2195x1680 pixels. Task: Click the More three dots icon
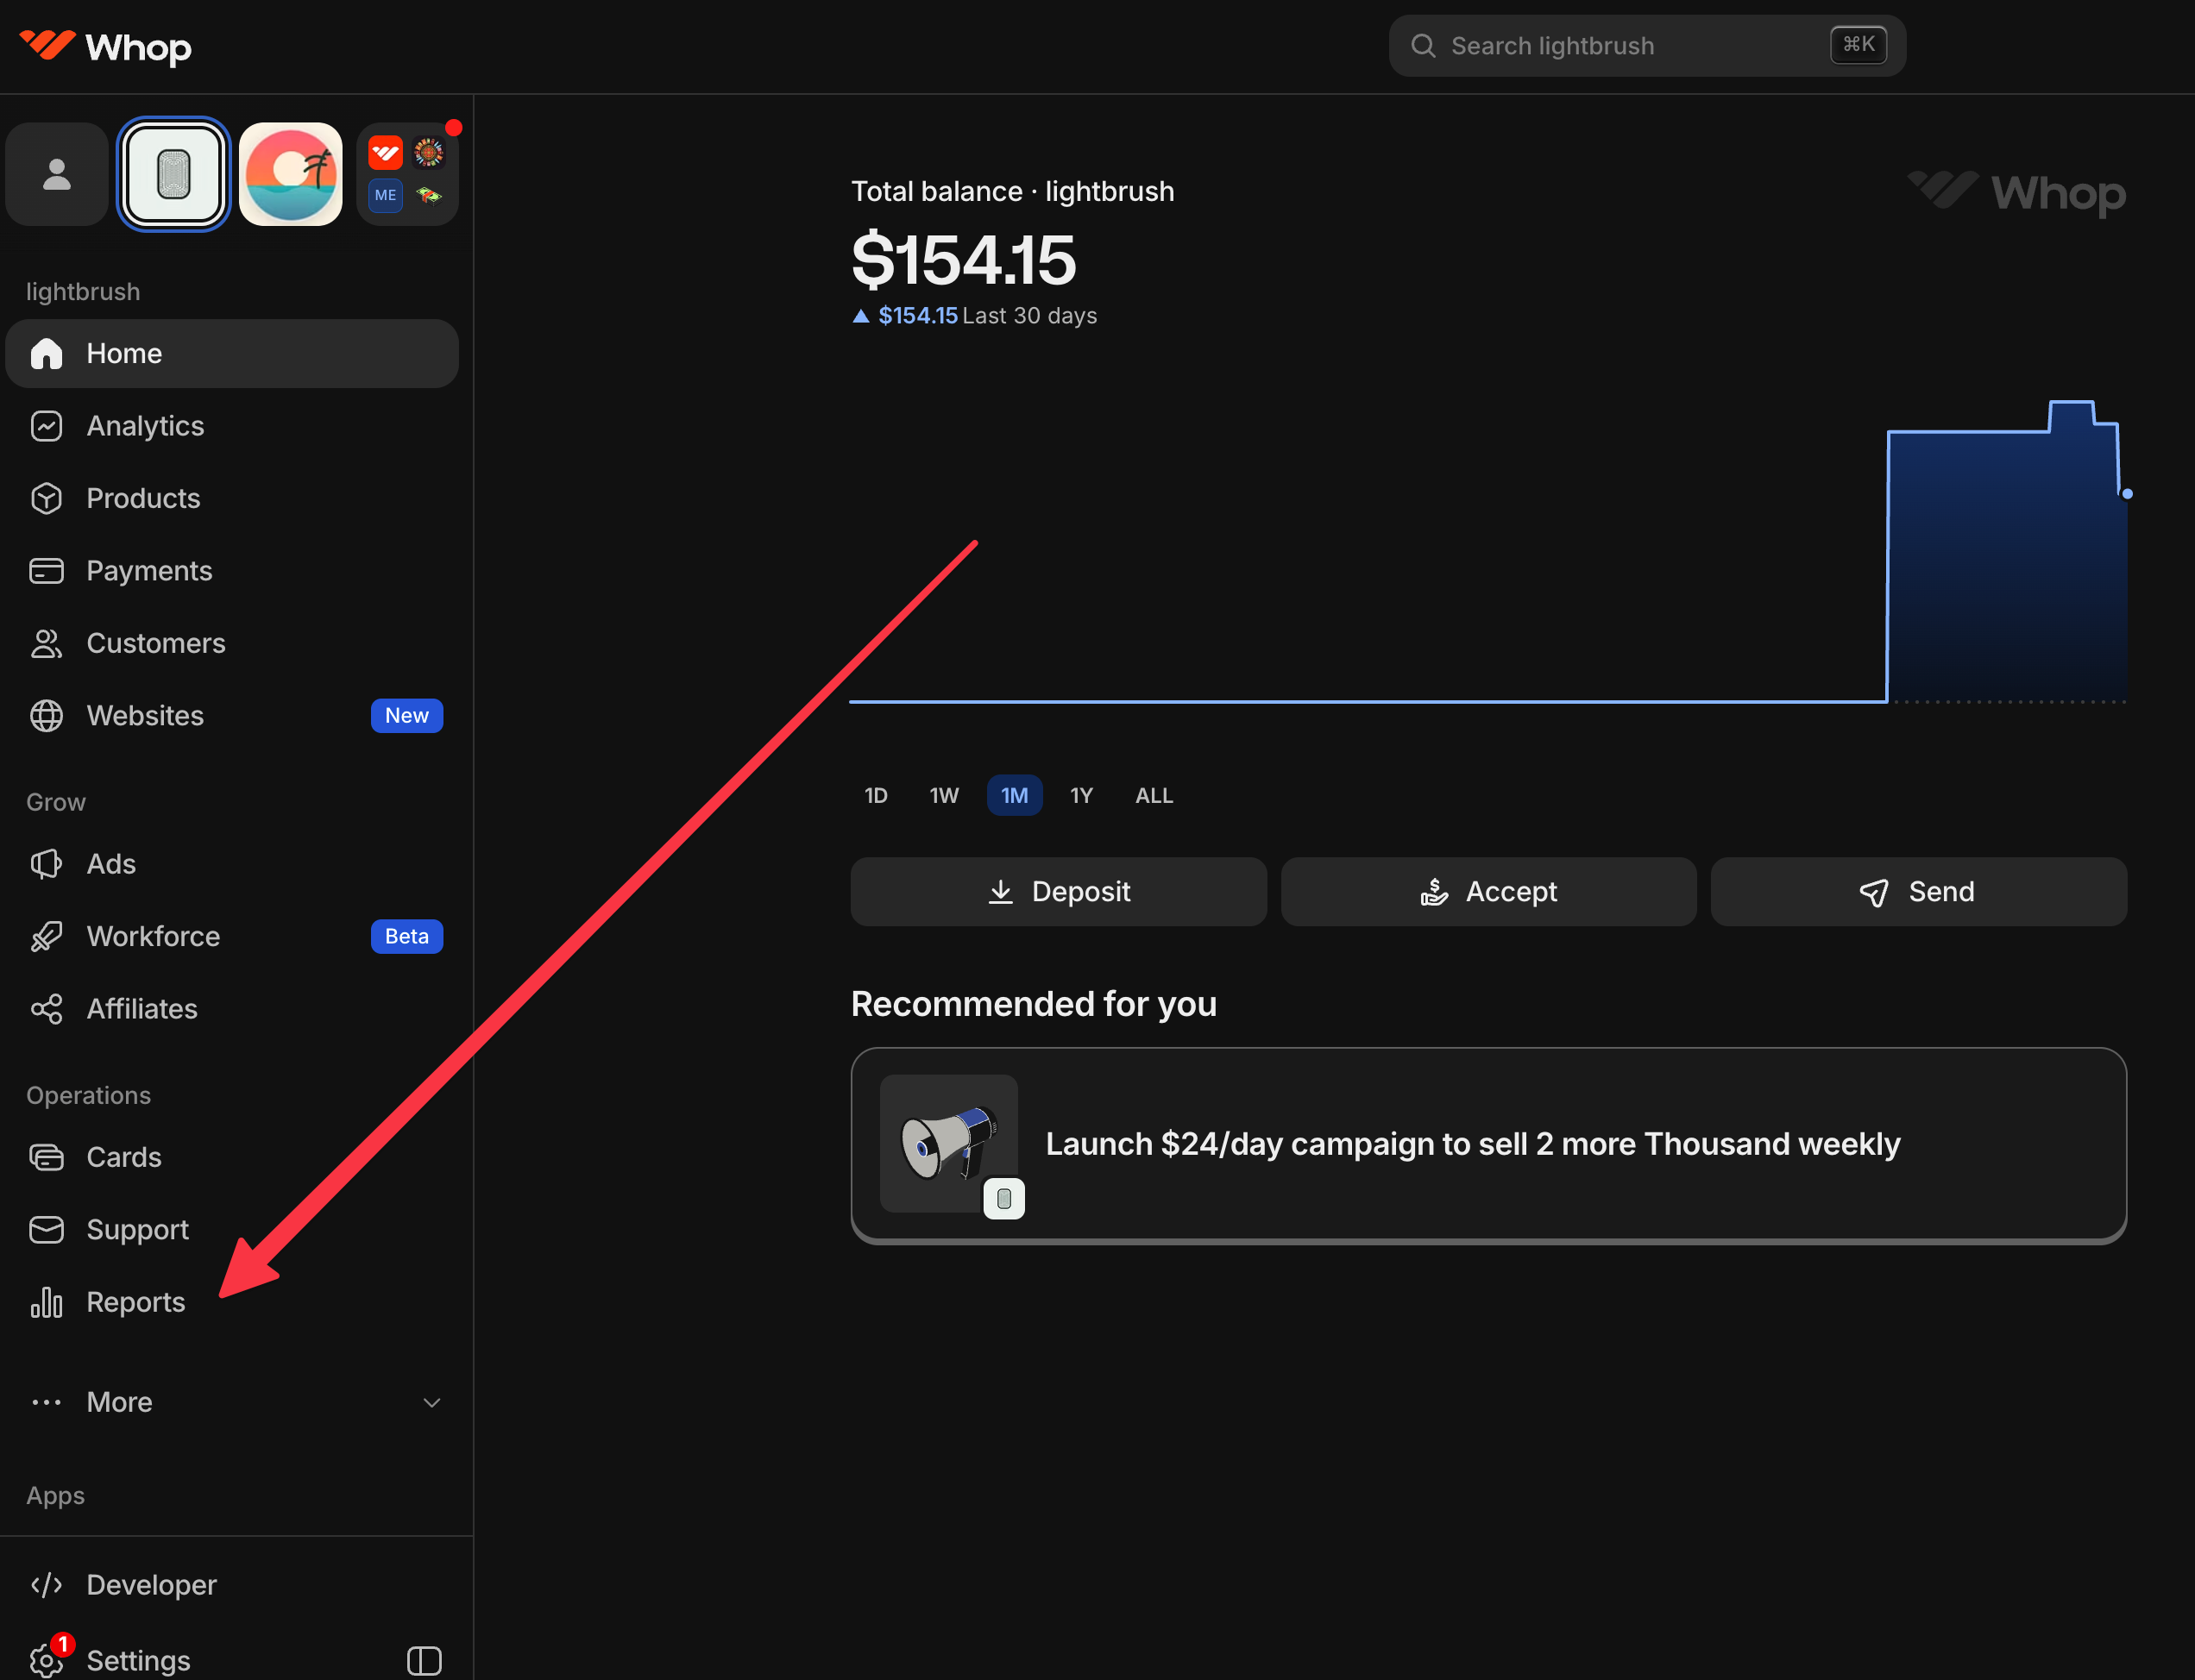click(46, 1402)
